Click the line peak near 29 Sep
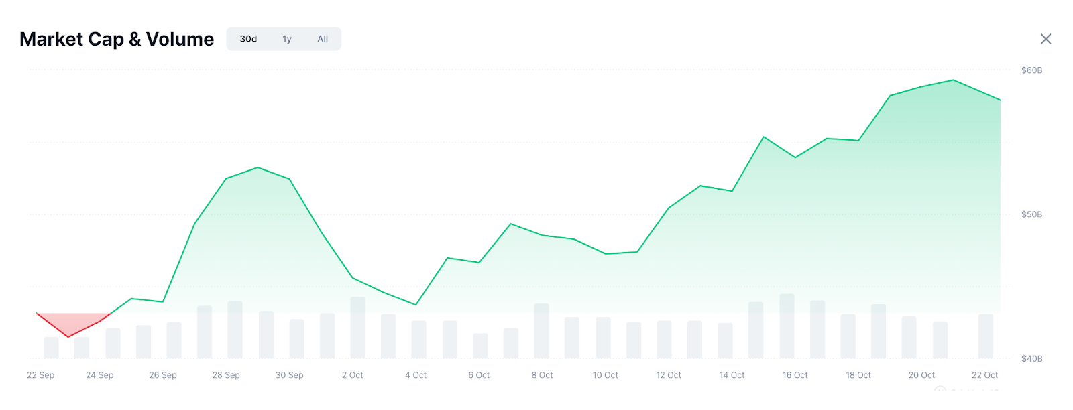Image resolution: width=1073 pixels, height=410 pixels. pyautogui.click(x=258, y=167)
